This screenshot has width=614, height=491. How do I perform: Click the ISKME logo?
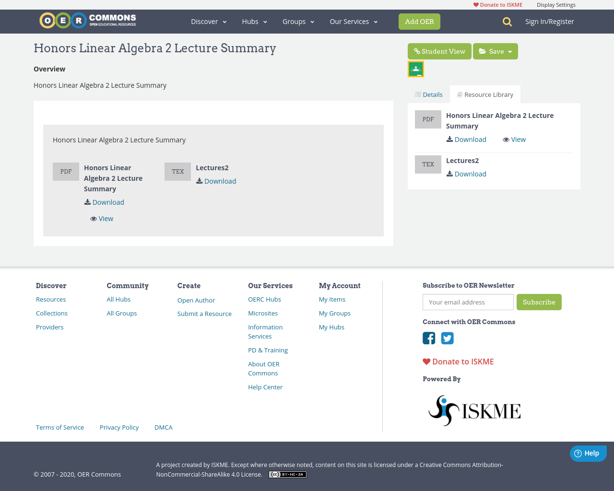[x=474, y=409]
